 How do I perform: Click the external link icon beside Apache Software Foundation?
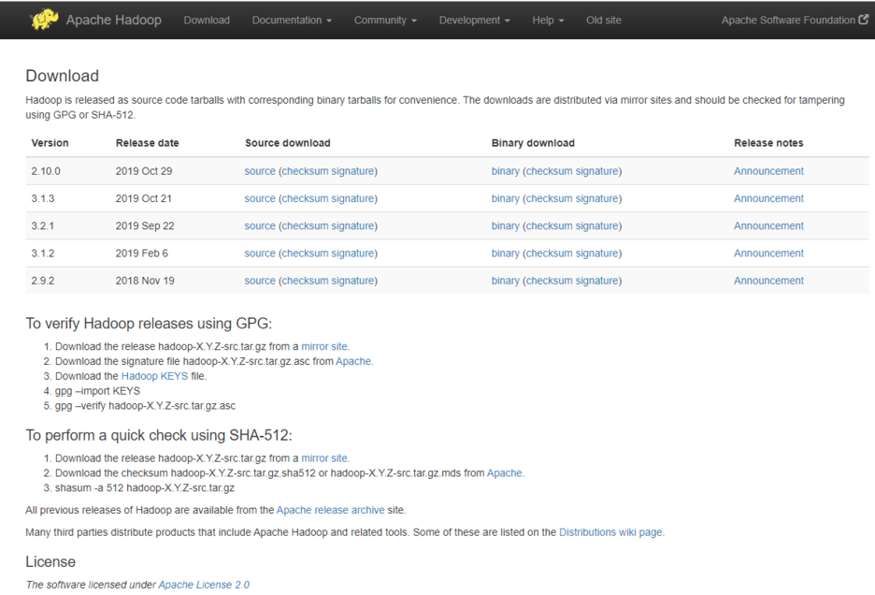coord(863,20)
